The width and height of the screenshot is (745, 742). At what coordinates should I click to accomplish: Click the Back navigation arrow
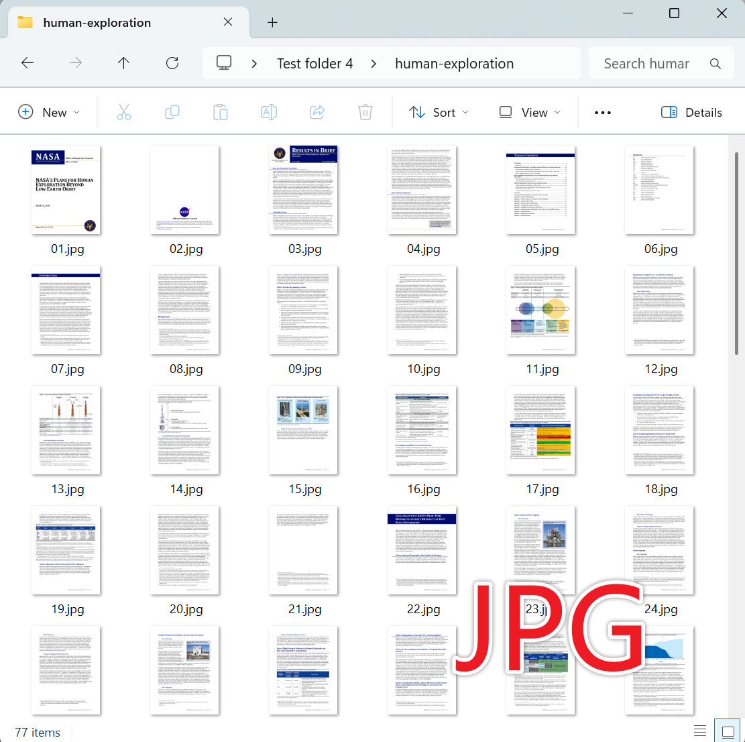27,63
